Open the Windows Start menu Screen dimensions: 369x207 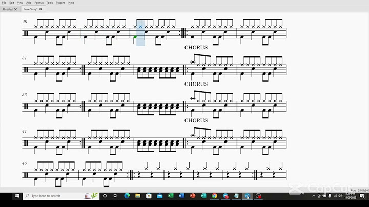point(17,196)
